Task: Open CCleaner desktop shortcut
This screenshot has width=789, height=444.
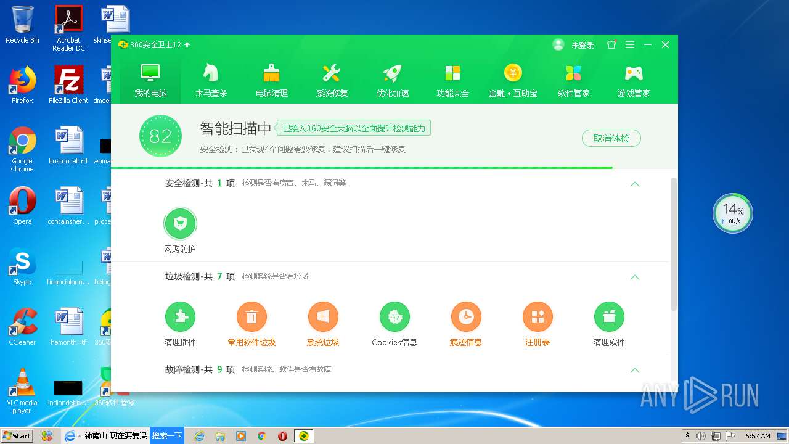Action: (x=22, y=327)
